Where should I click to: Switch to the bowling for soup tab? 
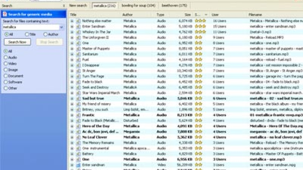138,5
